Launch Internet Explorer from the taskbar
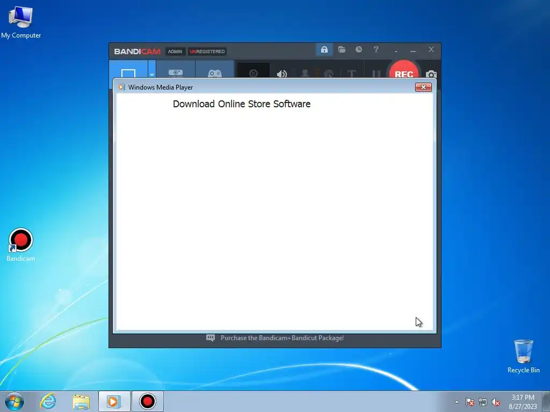 48,401
